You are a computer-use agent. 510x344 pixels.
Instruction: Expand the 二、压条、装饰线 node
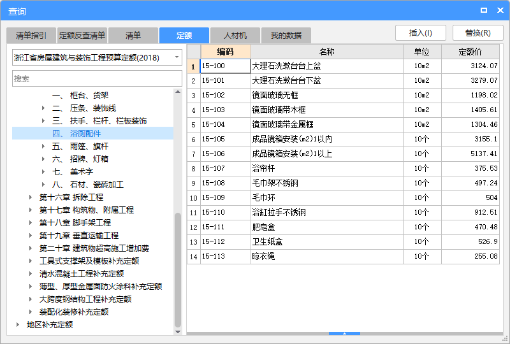(43, 108)
